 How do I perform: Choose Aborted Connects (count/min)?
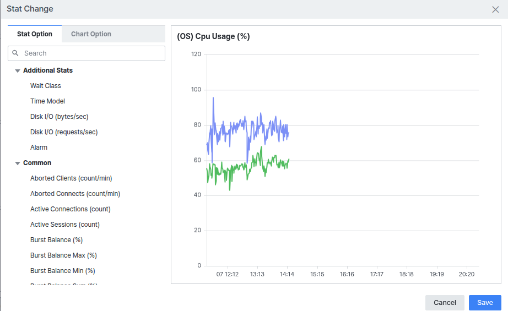pos(75,194)
